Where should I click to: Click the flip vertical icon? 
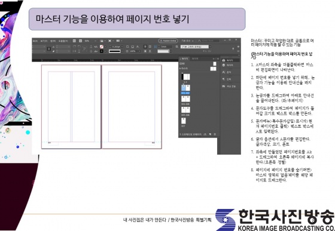[x=79, y=51]
